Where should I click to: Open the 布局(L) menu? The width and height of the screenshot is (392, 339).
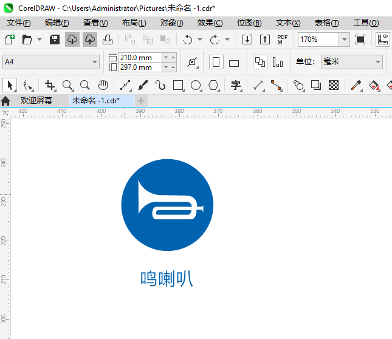[134, 23]
